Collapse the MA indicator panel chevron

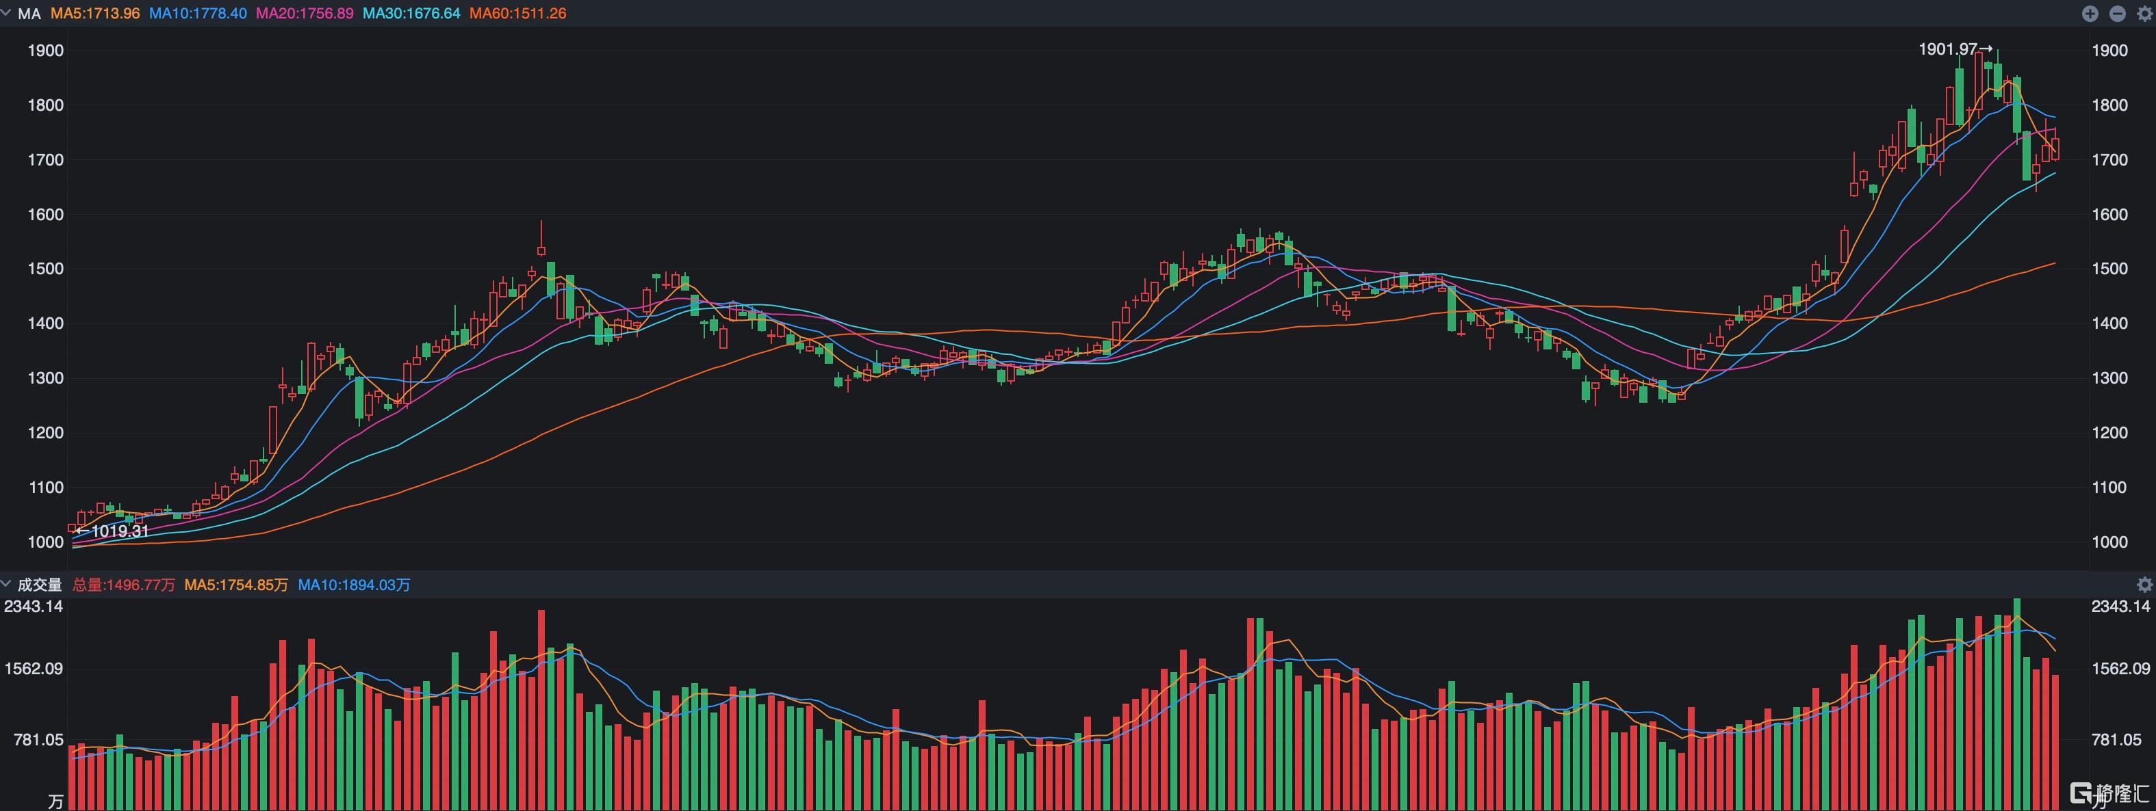(x=6, y=14)
